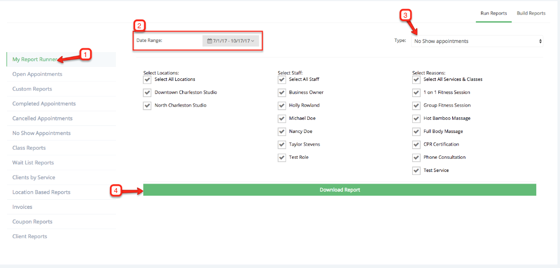Toggle North Charleston Studio checkbox
560x268 pixels.
pyautogui.click(x=147, y=106)
